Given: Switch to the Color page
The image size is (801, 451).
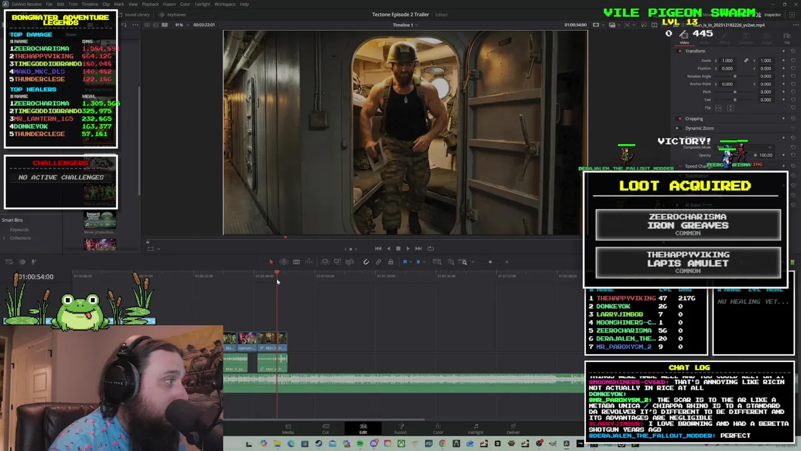Looking at the screenshot, I should click(x=438, y=429).
